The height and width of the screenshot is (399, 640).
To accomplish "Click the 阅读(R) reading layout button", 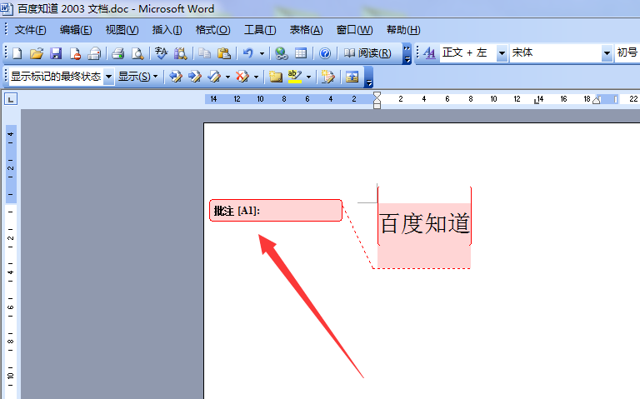I will pos(367,53).
